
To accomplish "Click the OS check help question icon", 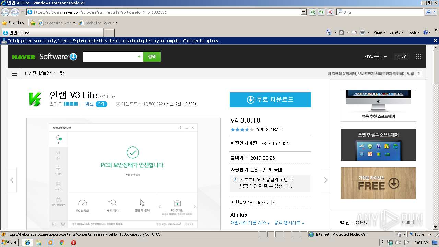I will [419, 74].
